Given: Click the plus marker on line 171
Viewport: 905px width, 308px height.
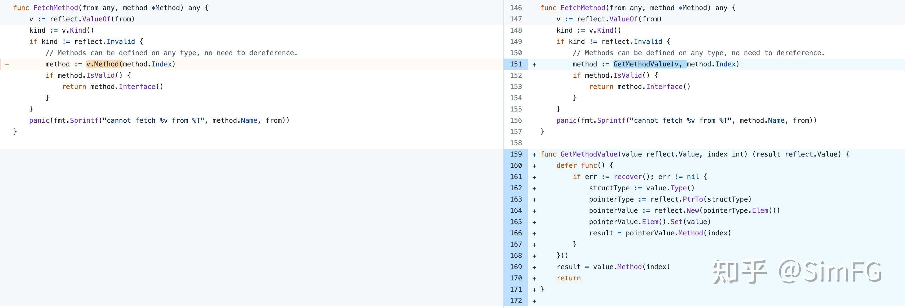Looking at the screenshot, I should click(534, 290).
